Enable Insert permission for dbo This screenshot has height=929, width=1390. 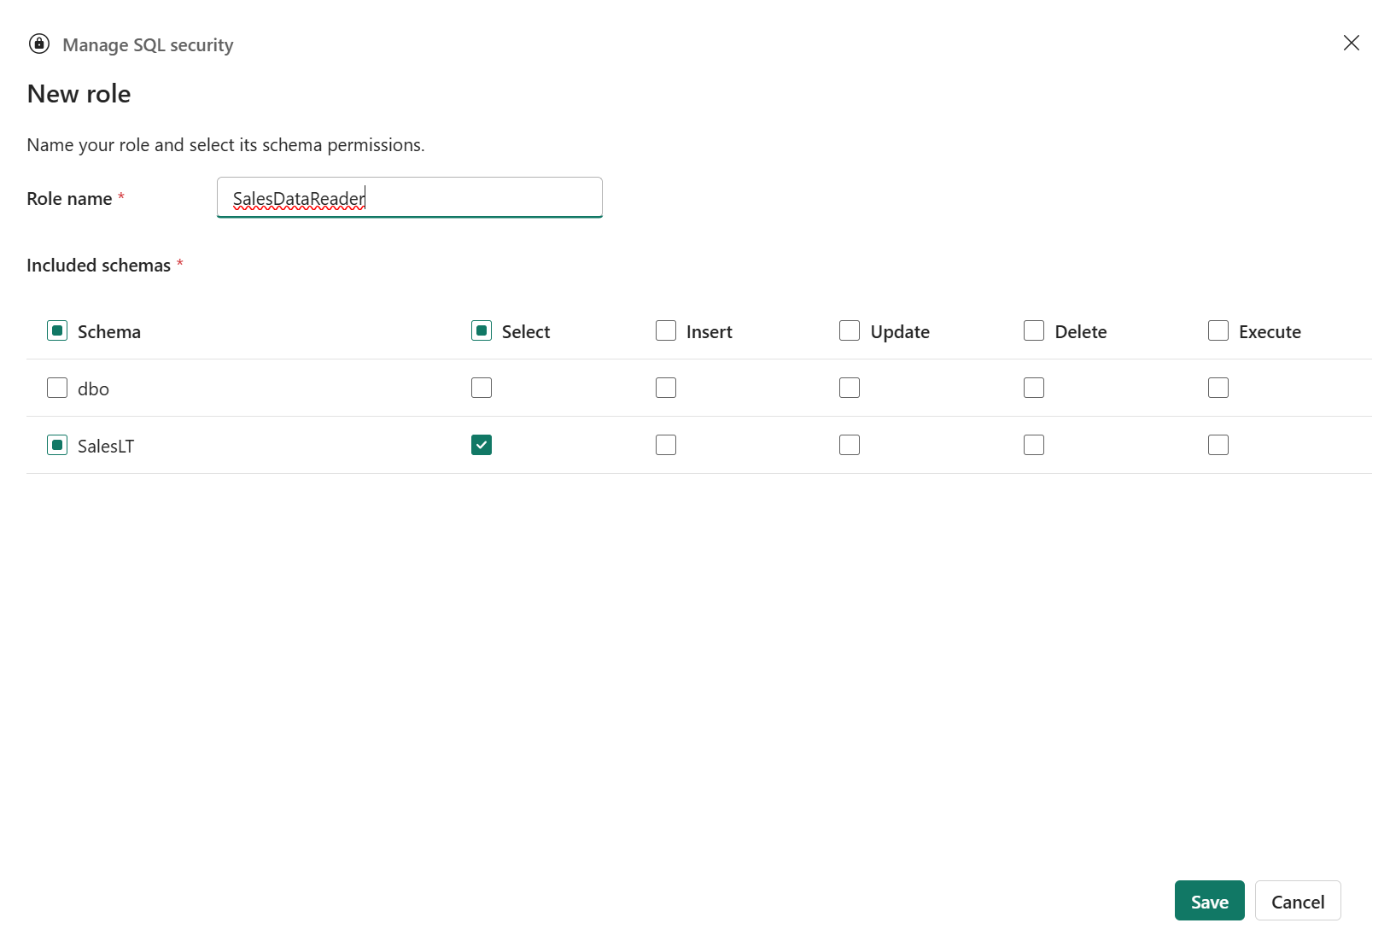click(666, 388)
